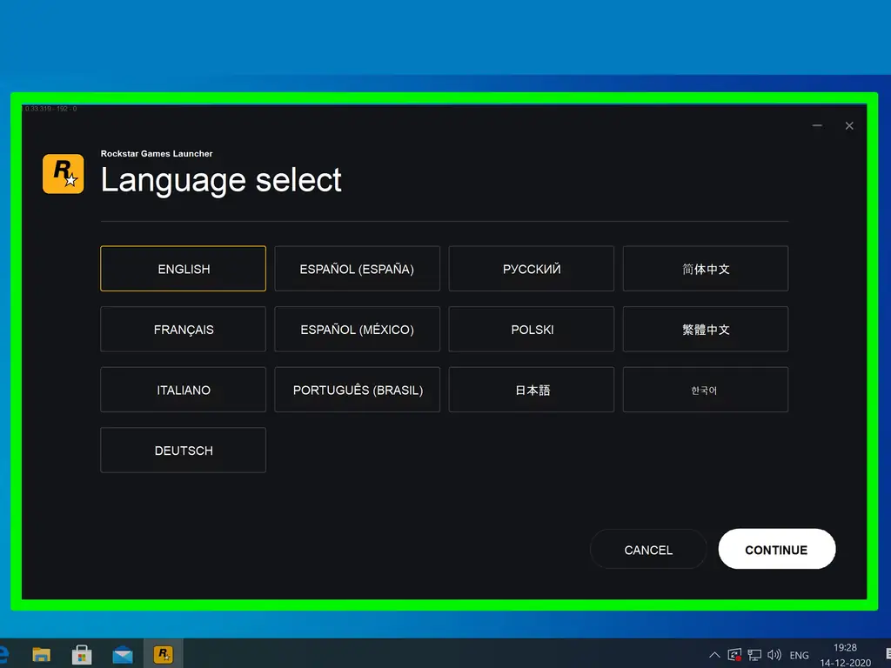Pick 简体中文 Simplified Chinese option
This screenshot has height=668, width=891.
[x=705, y=269]
